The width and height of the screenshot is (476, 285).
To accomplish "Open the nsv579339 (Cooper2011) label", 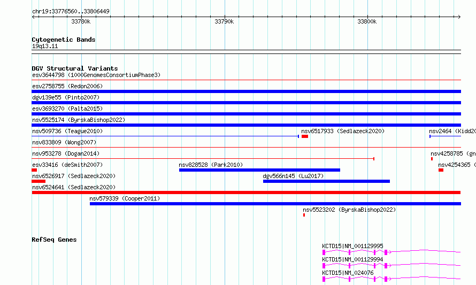I will (125, 198).
